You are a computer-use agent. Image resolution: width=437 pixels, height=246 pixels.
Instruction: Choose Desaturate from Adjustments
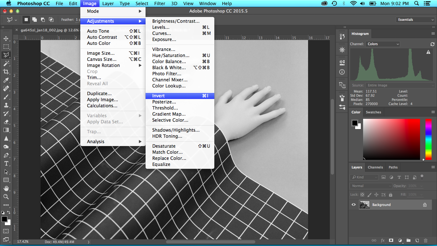180,146
